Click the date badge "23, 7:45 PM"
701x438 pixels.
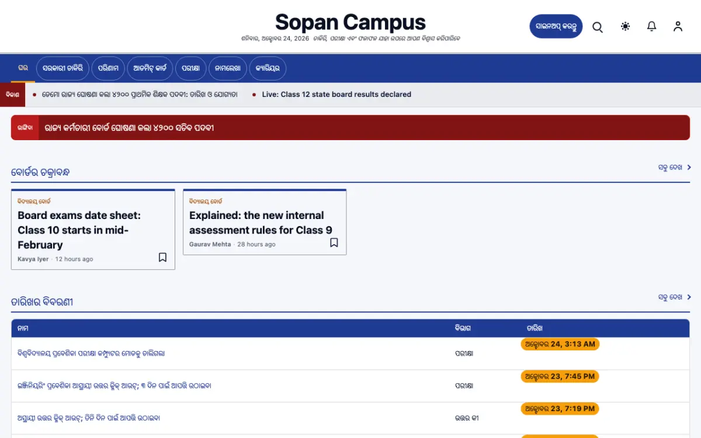pos(560,377)
